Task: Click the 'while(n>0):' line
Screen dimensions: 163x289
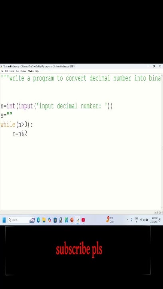Action: pos(17,125)
